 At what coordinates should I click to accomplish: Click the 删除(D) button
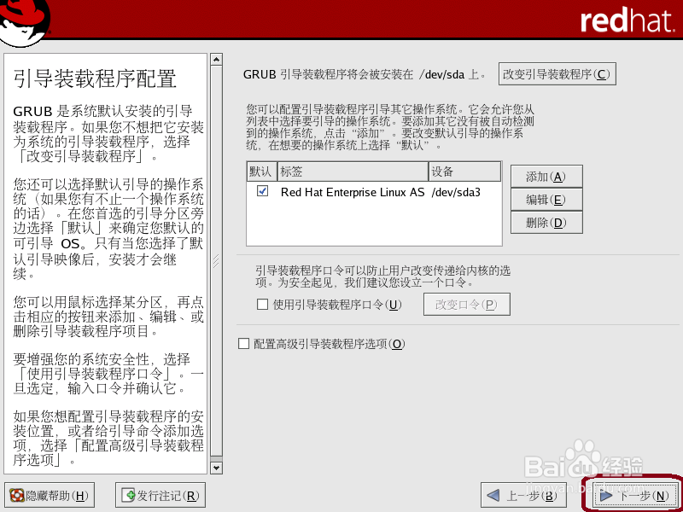546,223
